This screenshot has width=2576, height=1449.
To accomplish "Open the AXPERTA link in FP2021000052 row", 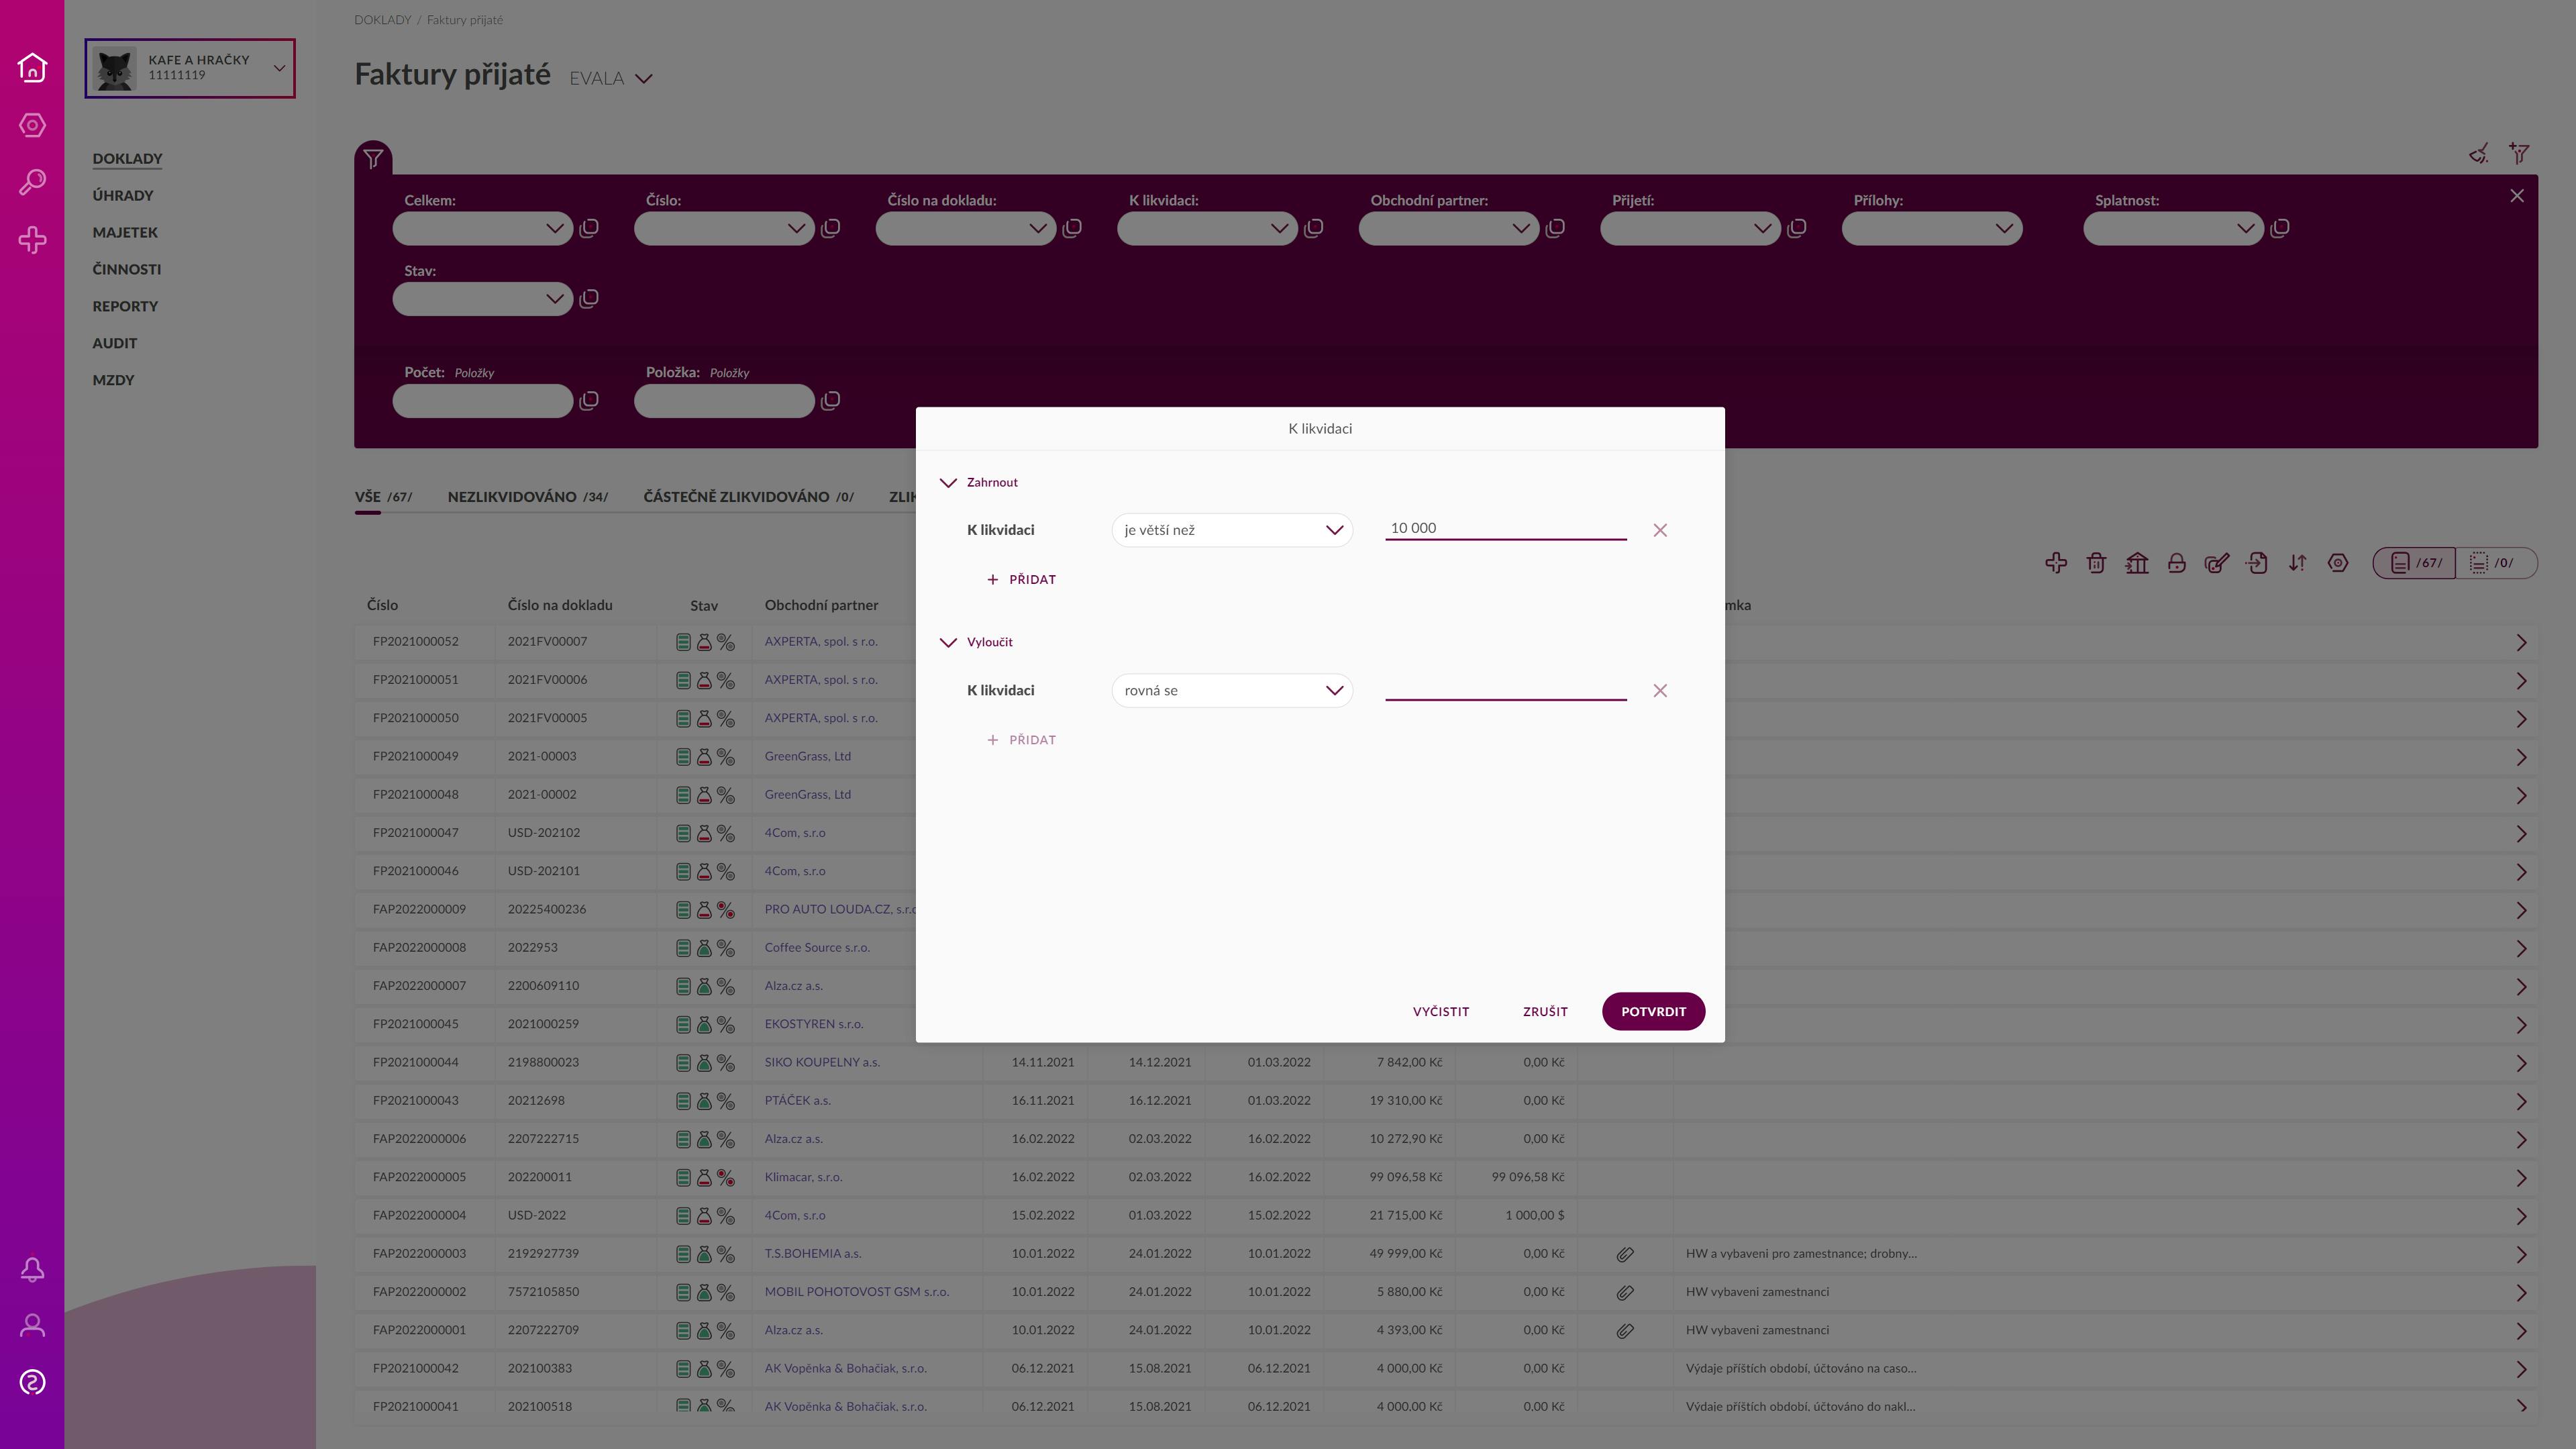I will (820, 641).
